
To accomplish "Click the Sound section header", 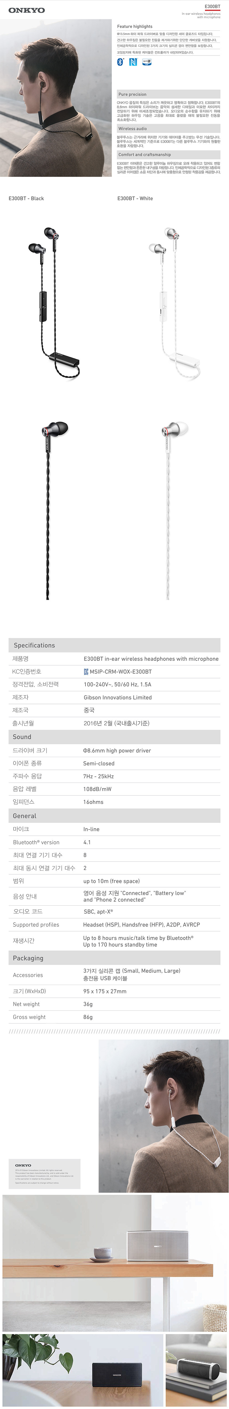I will click(x=22, y=737).
